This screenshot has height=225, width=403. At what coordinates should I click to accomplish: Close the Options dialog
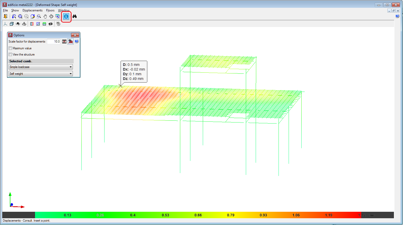[x=75, y=35]
